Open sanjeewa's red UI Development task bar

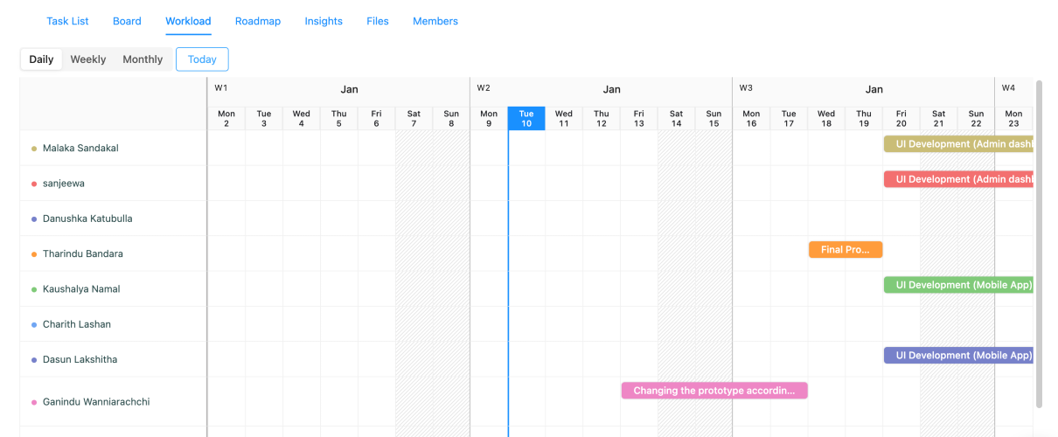coord(958,179)
